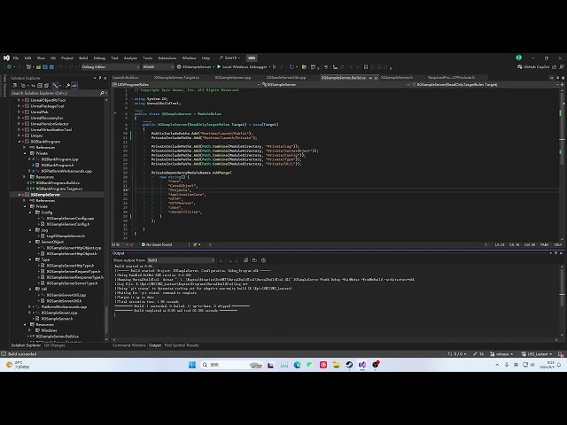Open the Build menu
Image resolution: width=567 pixels, height=425 pixels.
click(x=83, y=58)
